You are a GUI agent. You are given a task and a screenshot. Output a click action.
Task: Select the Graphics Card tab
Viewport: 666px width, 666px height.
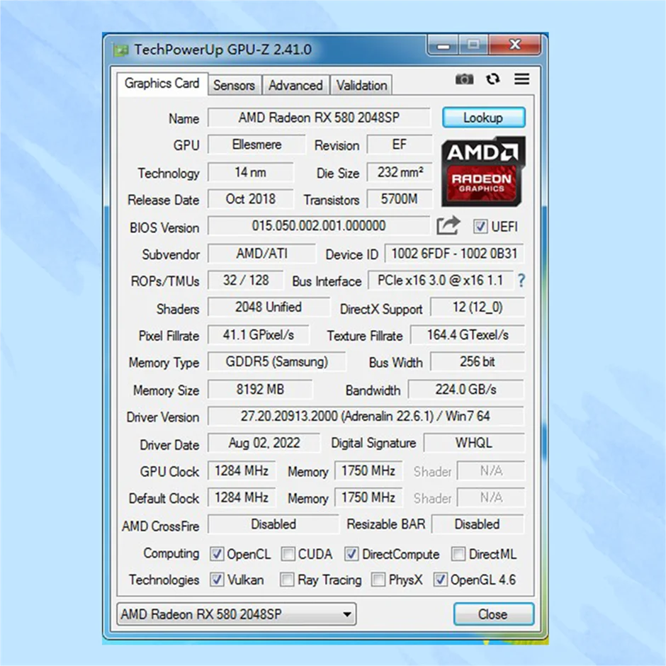162,84
